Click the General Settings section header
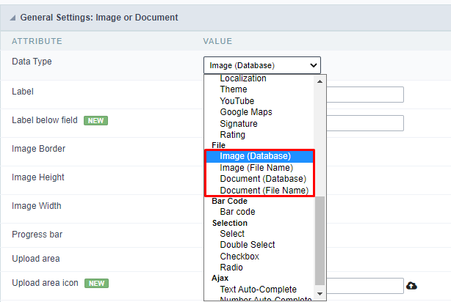The image size is (451, 302). click(225, 18)
